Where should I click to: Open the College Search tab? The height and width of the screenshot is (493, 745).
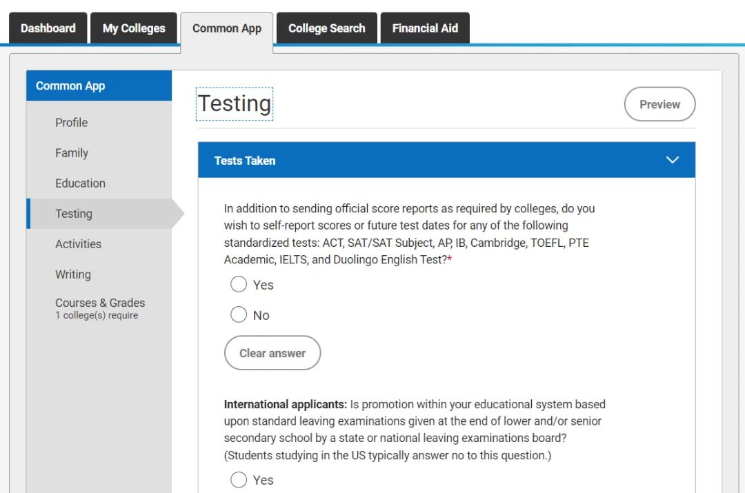pyautogui.click(x=326, y=28)
